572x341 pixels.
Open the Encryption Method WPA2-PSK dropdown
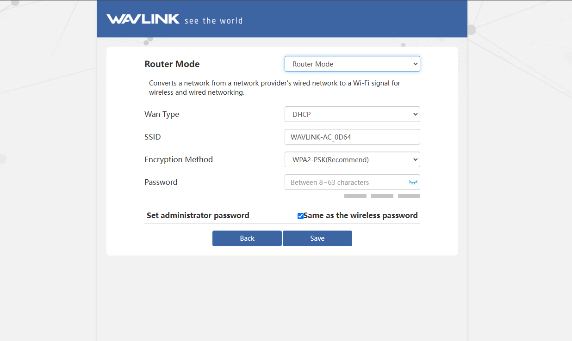point(352,160)
